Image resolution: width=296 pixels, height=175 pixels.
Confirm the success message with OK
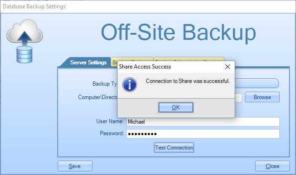coord(176,107)
